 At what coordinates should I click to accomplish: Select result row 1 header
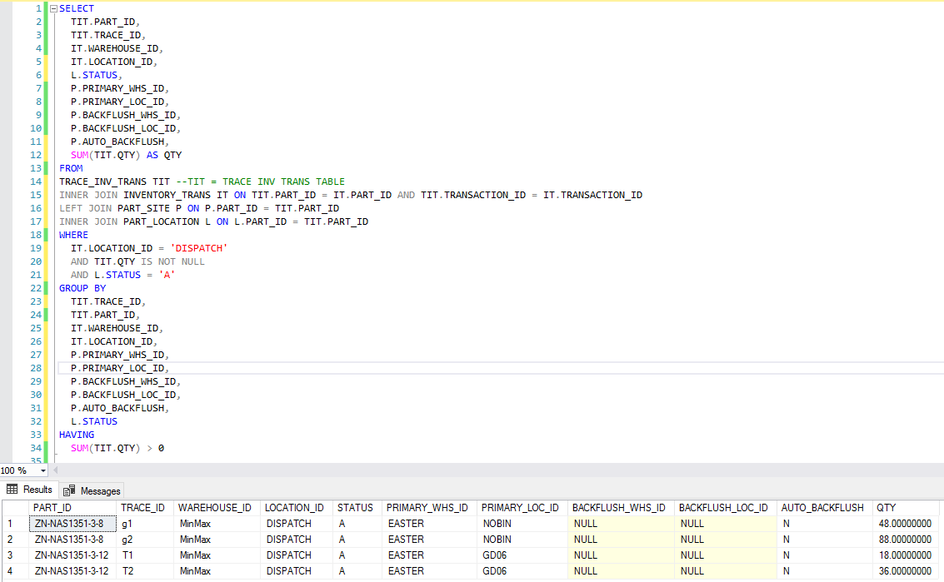(x=15, y=524)
